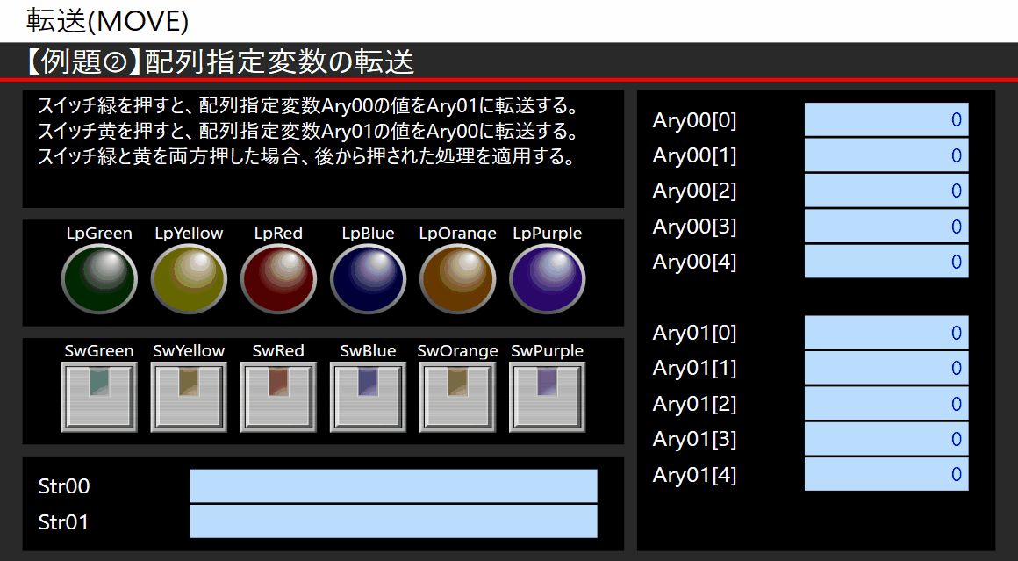The image size is (1018, 561).
Task: Select the Ary01[4] value field
Action: (x=886, y=474)
